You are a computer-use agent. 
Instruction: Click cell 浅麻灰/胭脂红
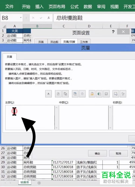pyautogui.click(x=89, y=162)
